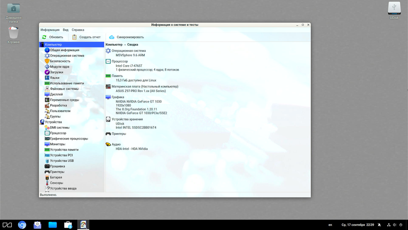Click Синхронизировать button
The height and width of the screenshot is (230, 408).
126,37
